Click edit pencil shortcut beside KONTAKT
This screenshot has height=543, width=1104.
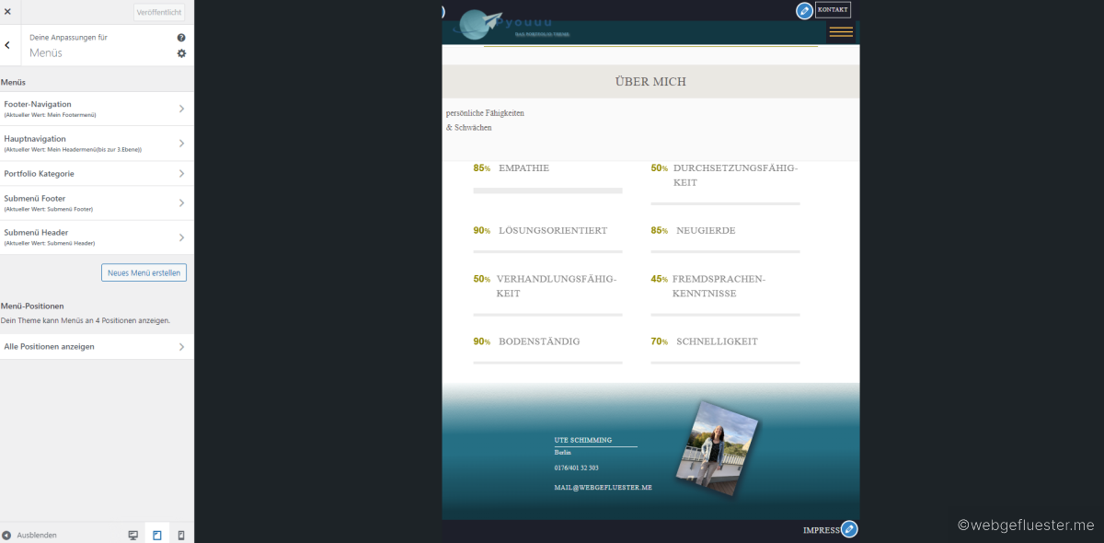pyautogui.click(x=804, y=10)
